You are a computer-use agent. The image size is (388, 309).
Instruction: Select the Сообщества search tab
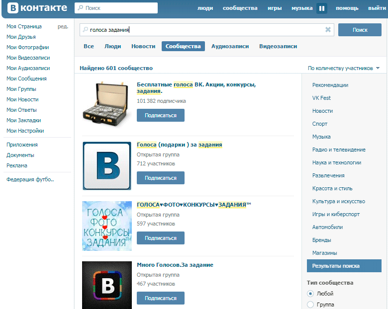point(183,46)
